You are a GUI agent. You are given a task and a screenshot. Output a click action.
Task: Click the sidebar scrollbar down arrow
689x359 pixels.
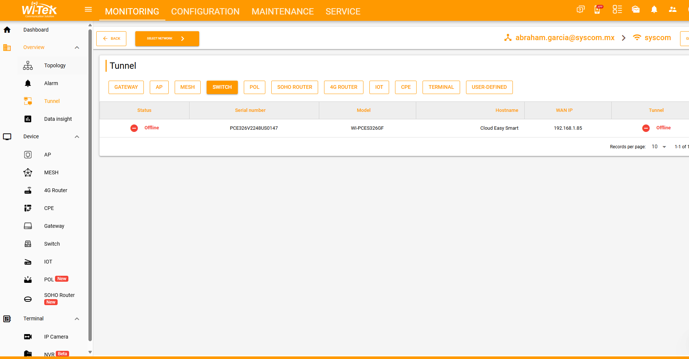pos(90,352)
